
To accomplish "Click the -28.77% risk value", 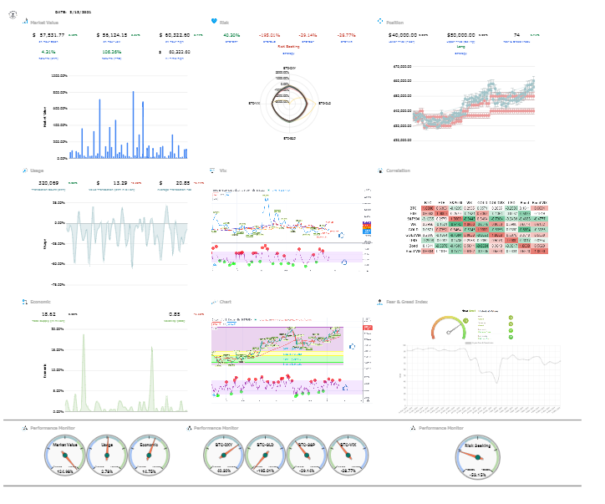I will click(x=347, y=35).
